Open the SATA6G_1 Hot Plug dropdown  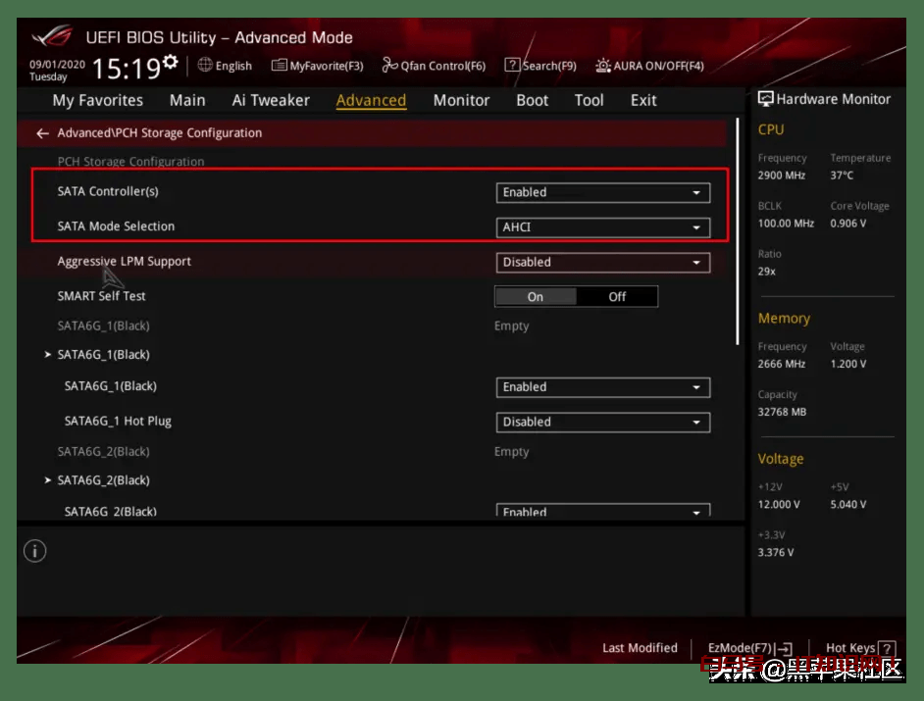(x=602, y=423)
